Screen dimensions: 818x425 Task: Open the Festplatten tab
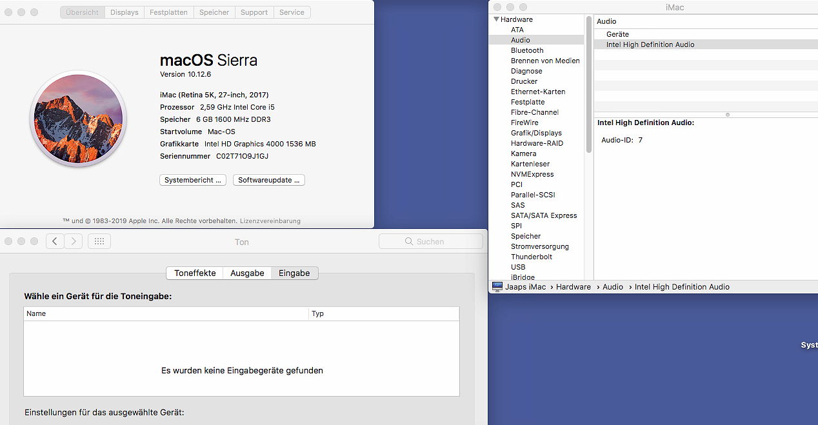tap(168, 12)
